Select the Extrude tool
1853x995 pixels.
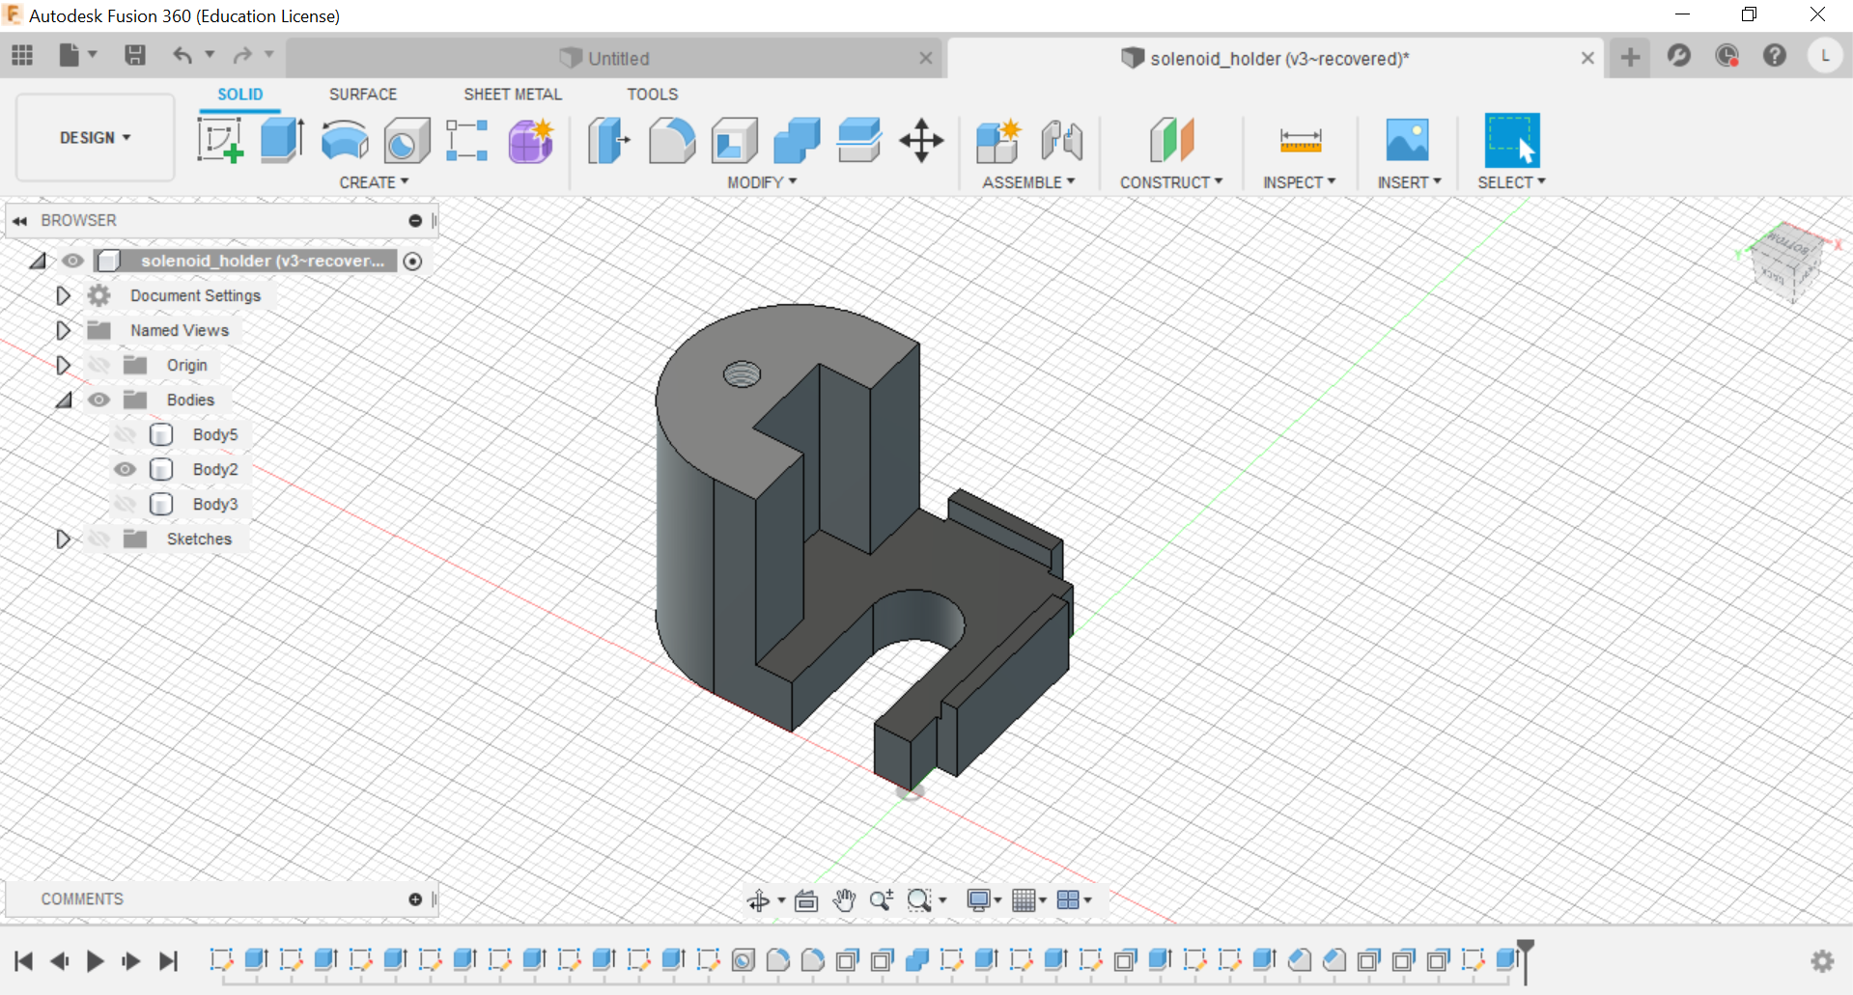[281, 140]
